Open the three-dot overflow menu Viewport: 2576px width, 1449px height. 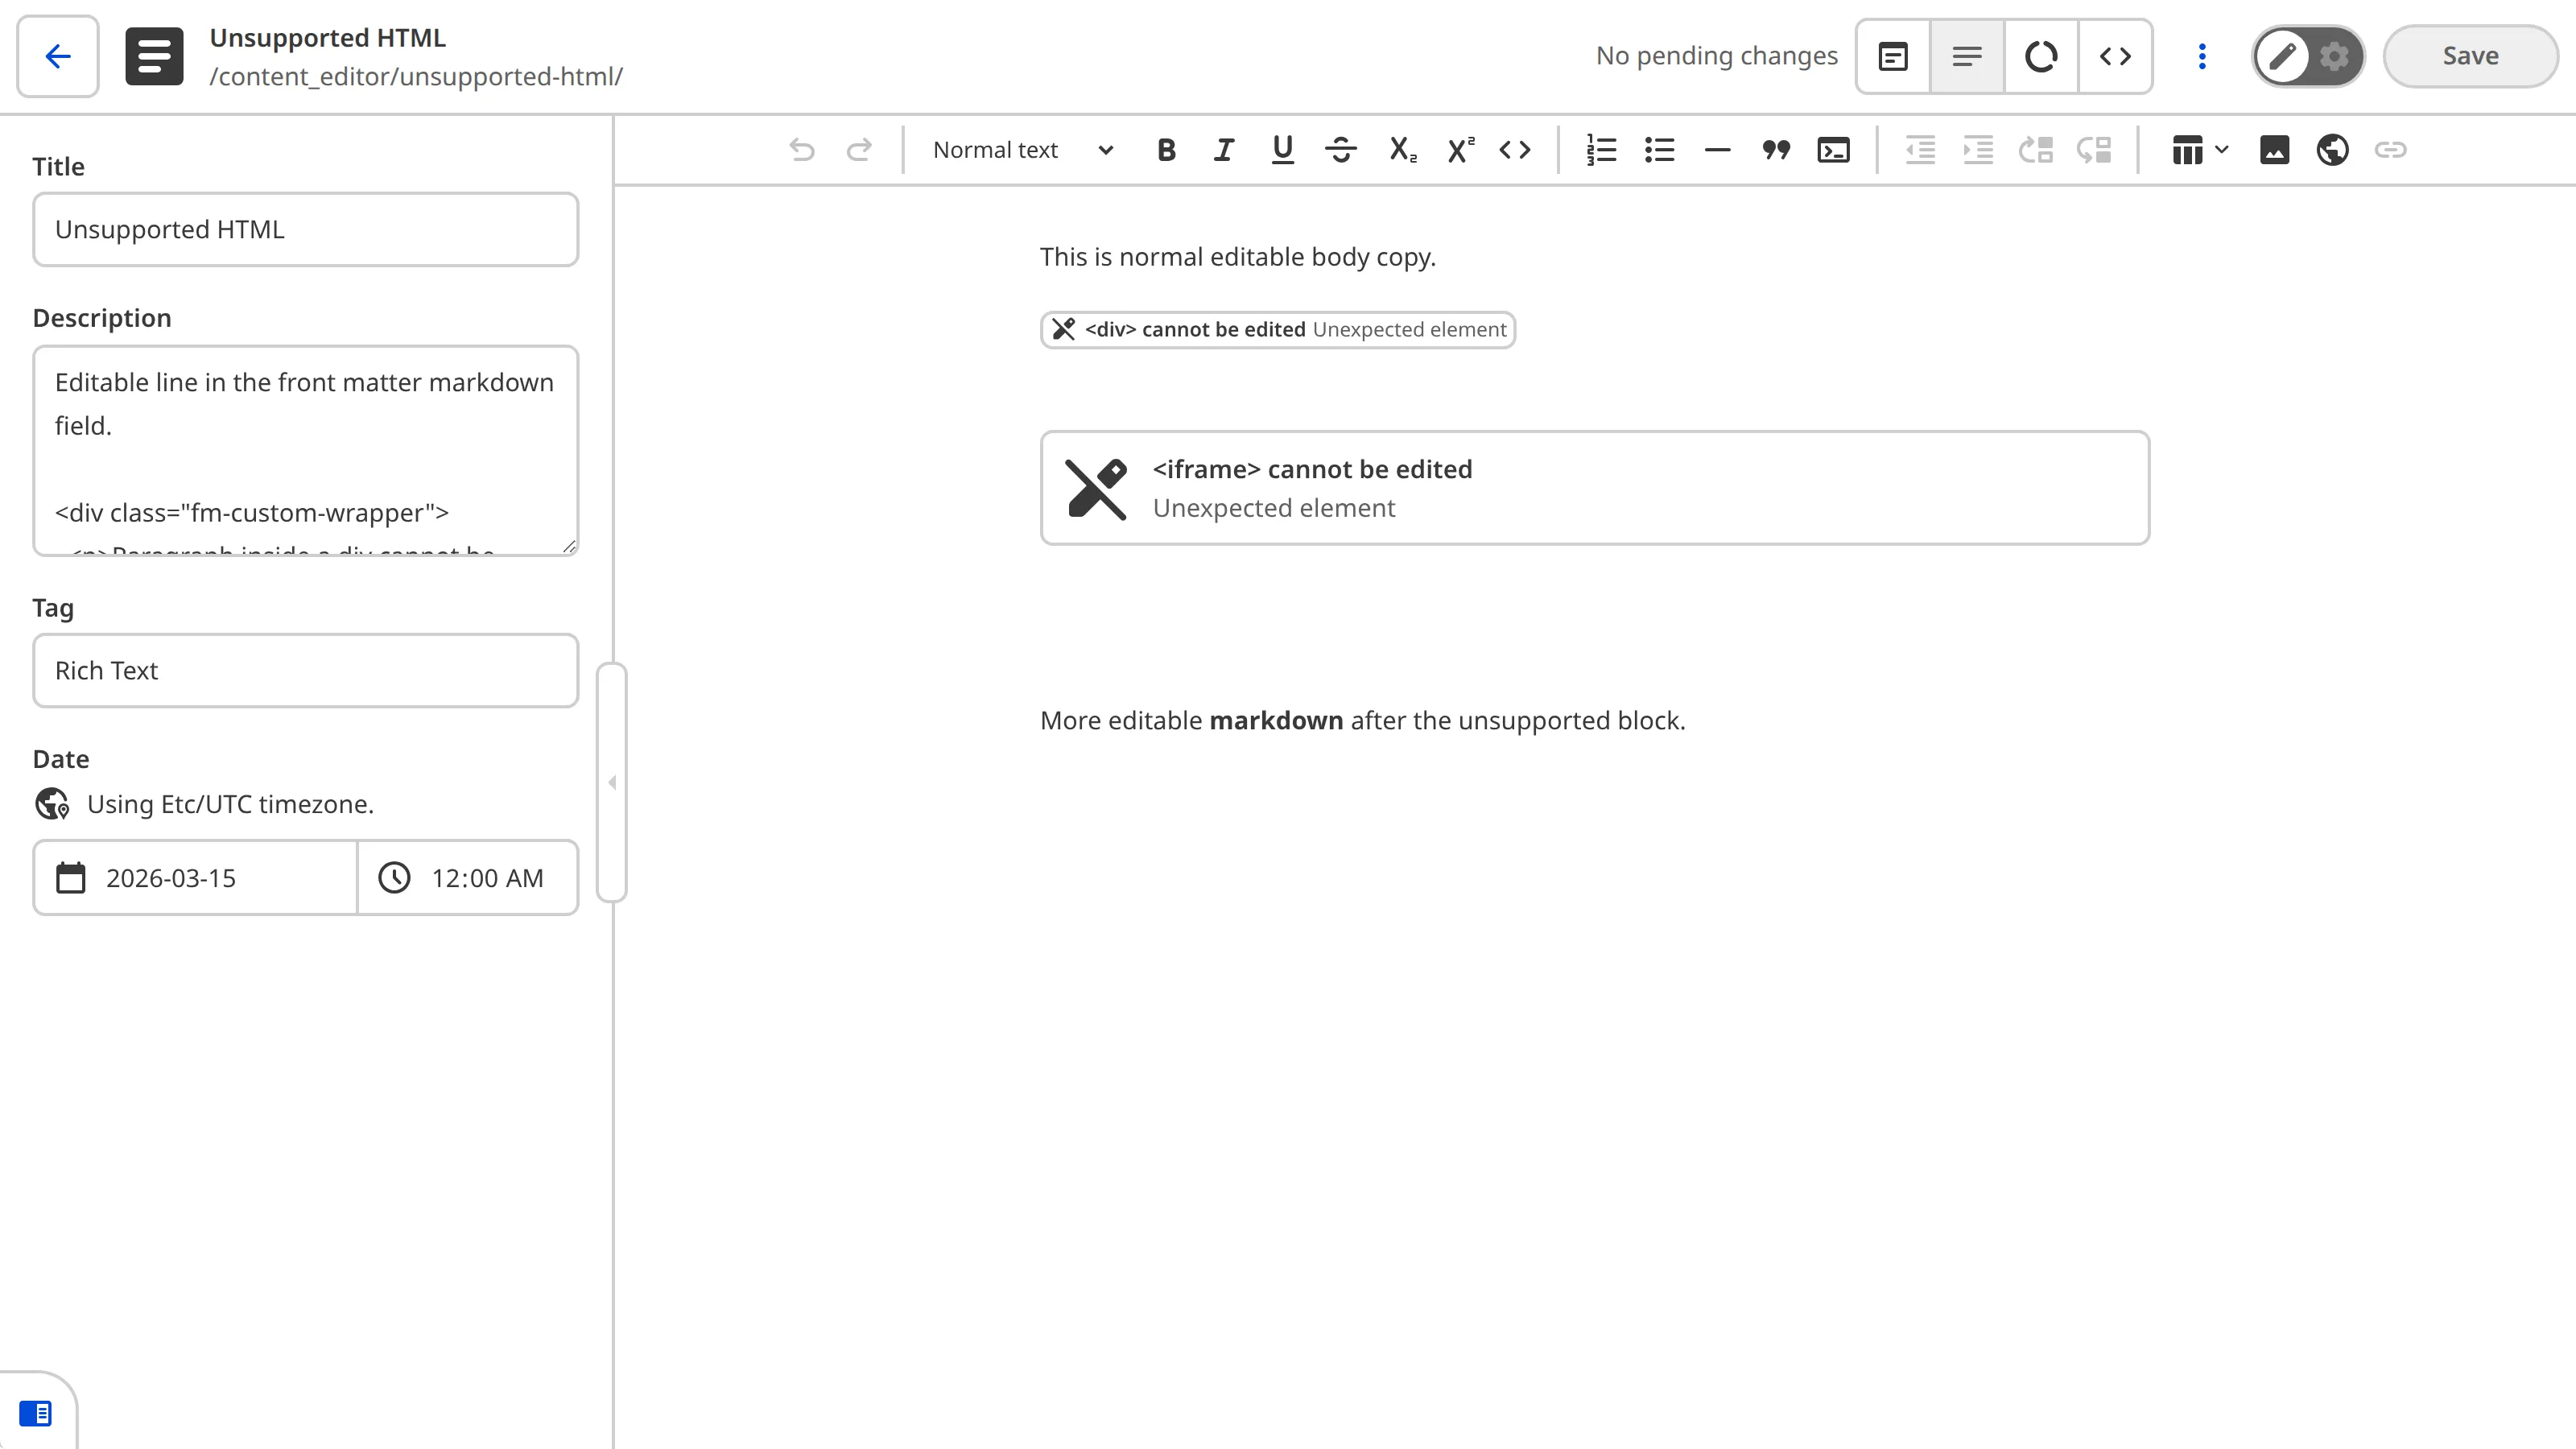tap(2200, 56)
